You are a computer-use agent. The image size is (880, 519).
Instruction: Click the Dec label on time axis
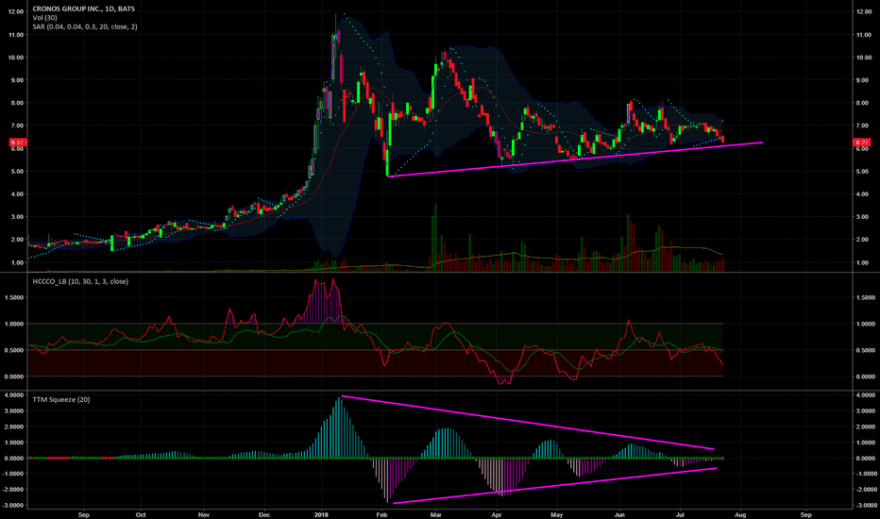263,514
